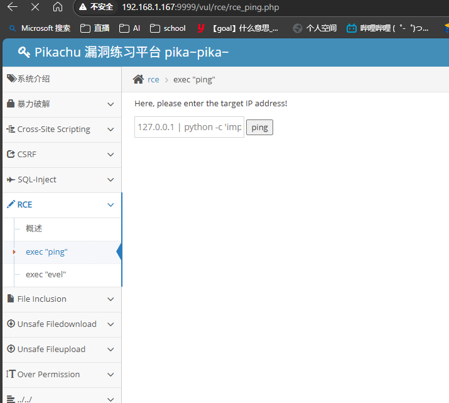Stop page loading with the X button
Viewport: 449px width, 403px height.
35,7
